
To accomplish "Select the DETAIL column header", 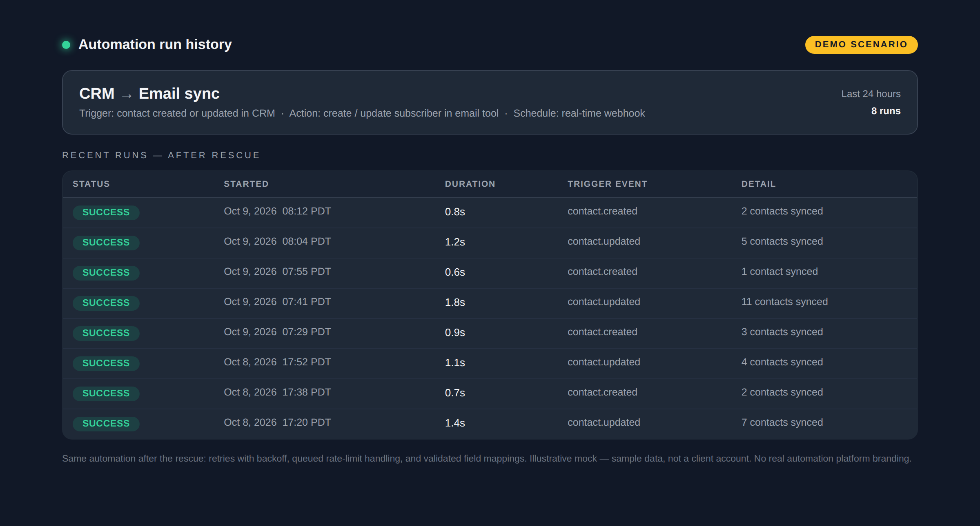I will pyautogui.click(x=758, y=184).
